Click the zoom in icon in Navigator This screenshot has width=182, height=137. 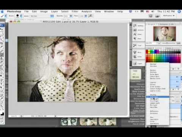pos(179,43)
